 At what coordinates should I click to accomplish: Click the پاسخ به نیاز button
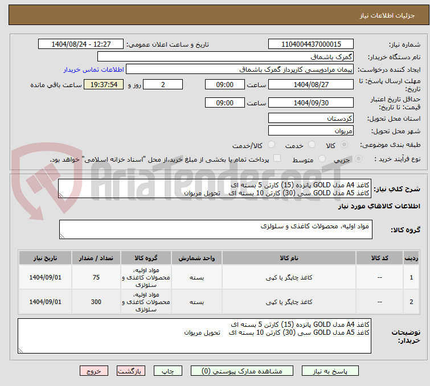click(x=330, y=371)
